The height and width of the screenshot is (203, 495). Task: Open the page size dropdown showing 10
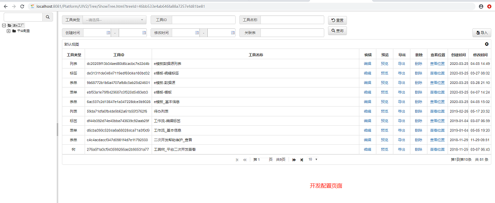tap(313, 160)
